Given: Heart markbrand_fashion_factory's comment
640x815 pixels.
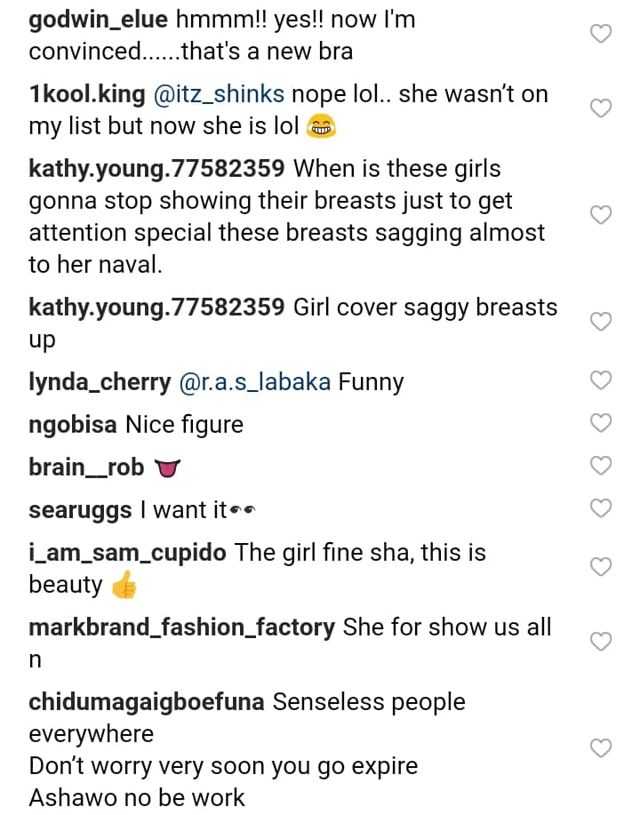Looking at the screenshot, I should (601, 642).
